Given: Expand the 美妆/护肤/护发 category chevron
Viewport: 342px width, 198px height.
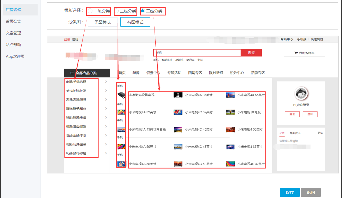Looking at the screenshot, I should click(x=106, y=91).
